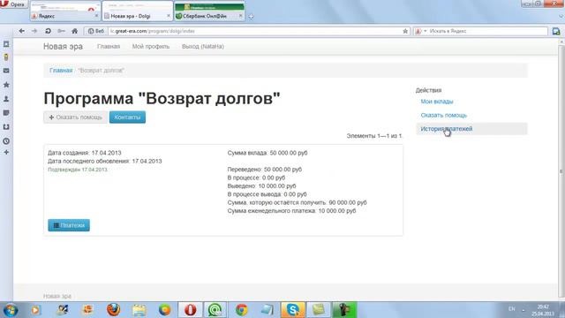Image resolution: width=565 pixels, height=318 pixels.
Task: Click the Оказать помощь button with the plus
Action: click(76, 117)
